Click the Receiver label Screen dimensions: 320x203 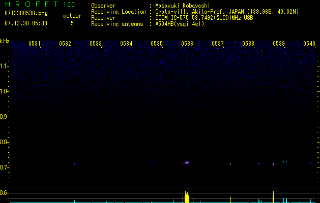click(x=103, y=18)
